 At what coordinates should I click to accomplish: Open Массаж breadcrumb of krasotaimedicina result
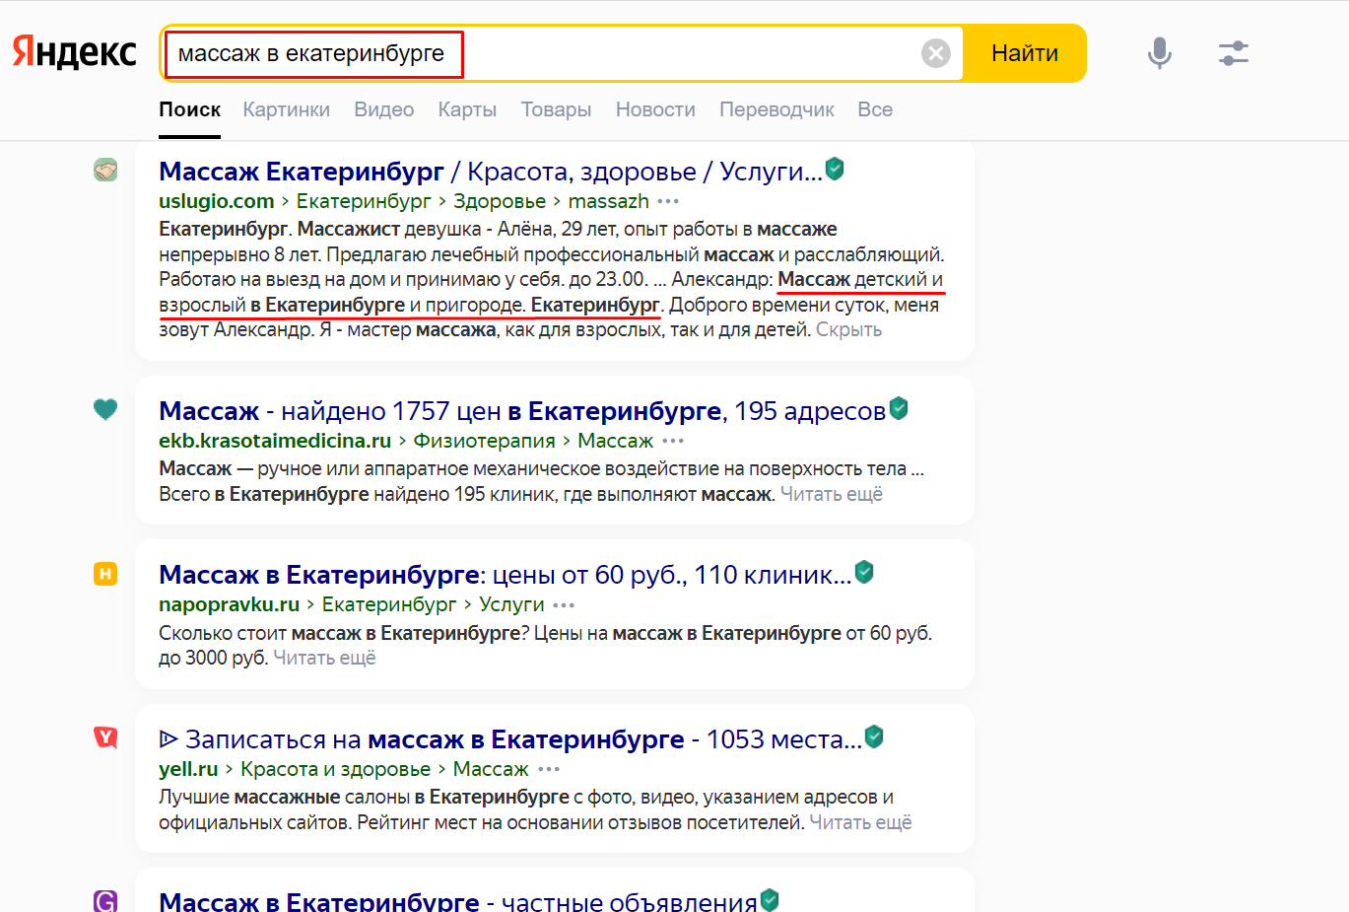[616, 441]
